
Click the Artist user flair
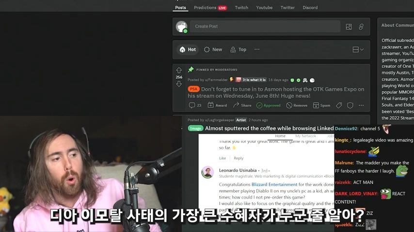pyautogui.click(x=241, y=120)
